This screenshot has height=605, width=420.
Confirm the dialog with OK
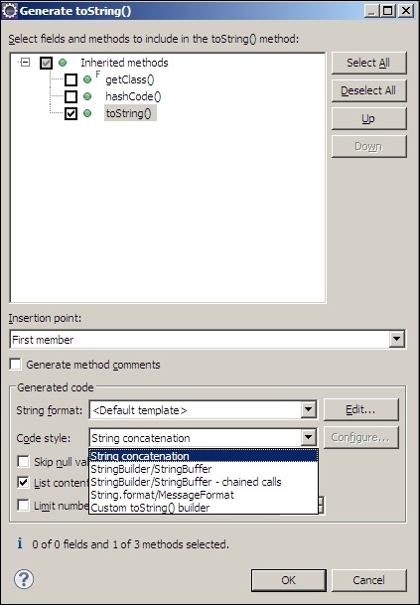[x=289, y=580]
